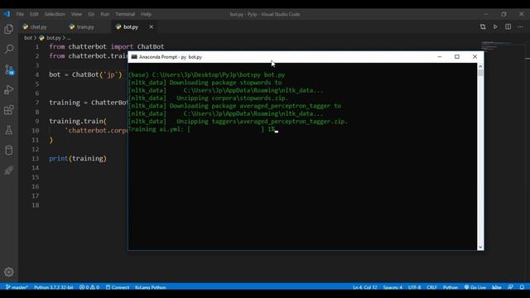Image resolution: width=530 pixels, height=298 pixels.
Task: Select Python 3.7.3 32-bit interpreter
Action: pos(53,287)
